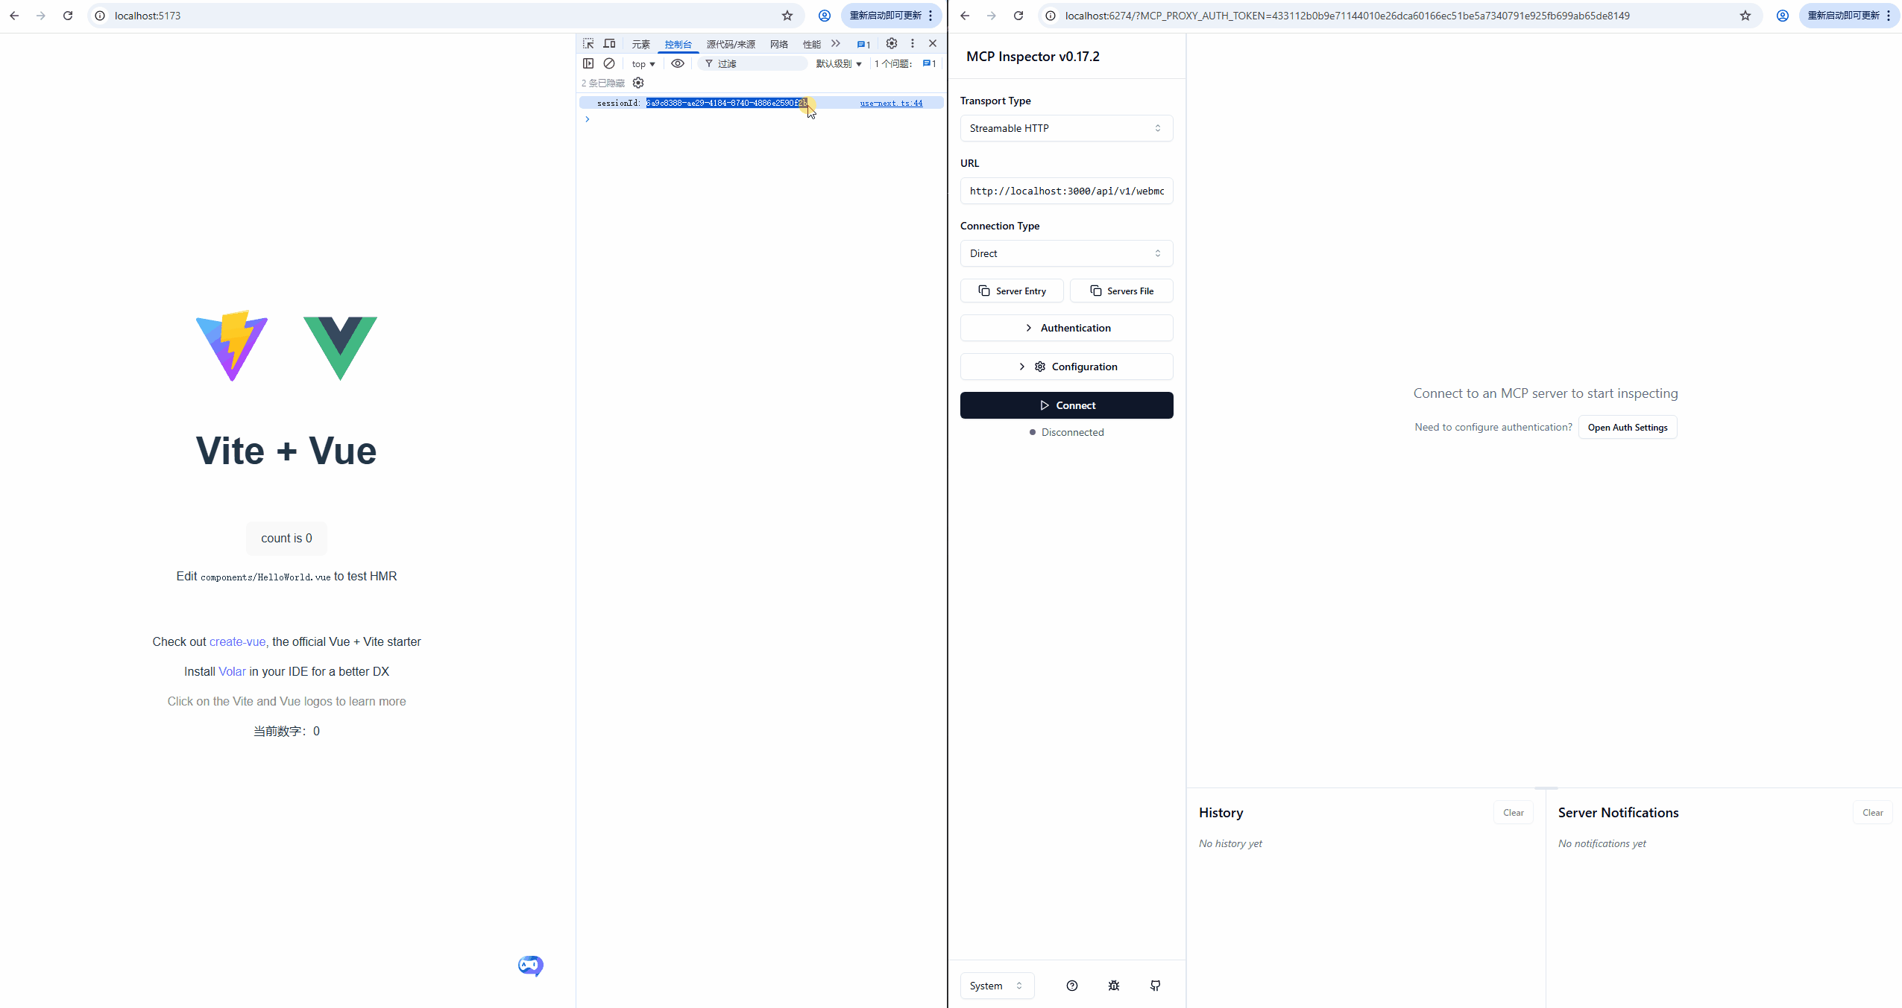The image size is (1902, 1008).
Task: Open the bug report icon in MCP Inspector footer
Action: [1113, 986]
